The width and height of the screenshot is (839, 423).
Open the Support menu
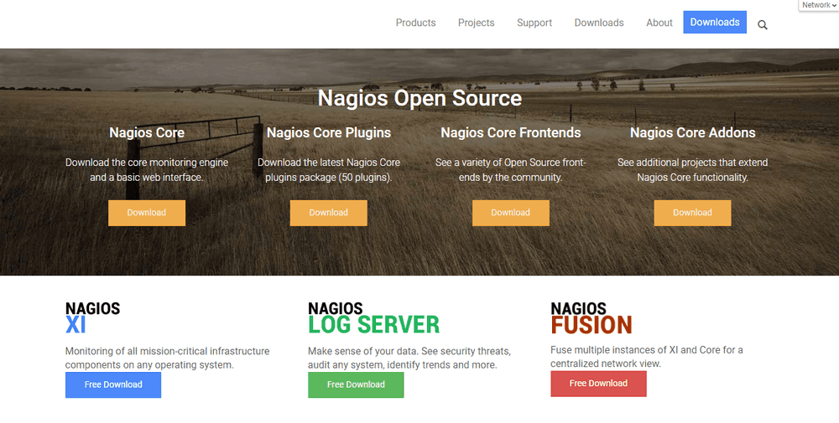(534, 23)
